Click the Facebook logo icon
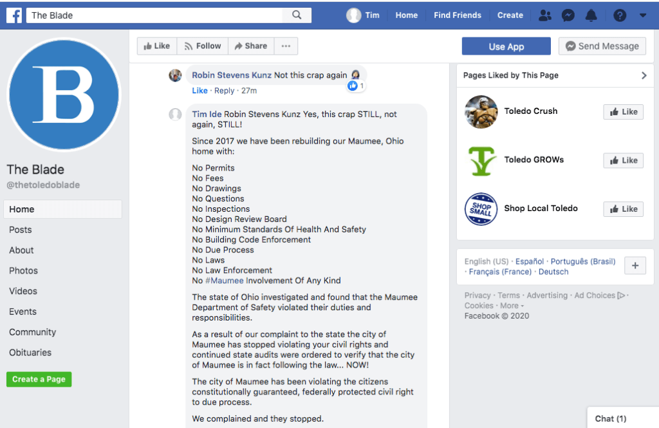This screenshot has height=428, width=659. click(x=14, y=15)
